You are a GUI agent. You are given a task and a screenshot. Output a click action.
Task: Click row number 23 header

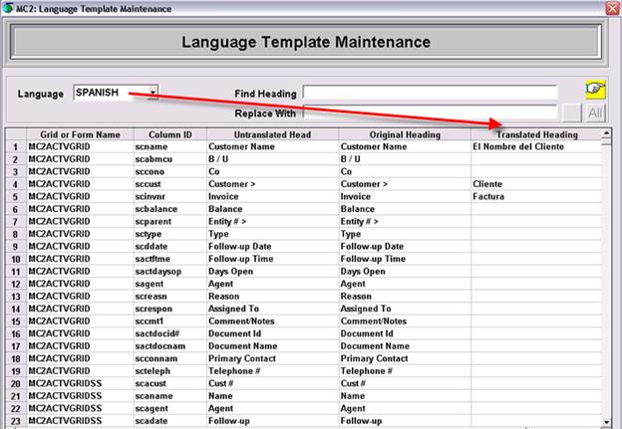click(16, 421)
